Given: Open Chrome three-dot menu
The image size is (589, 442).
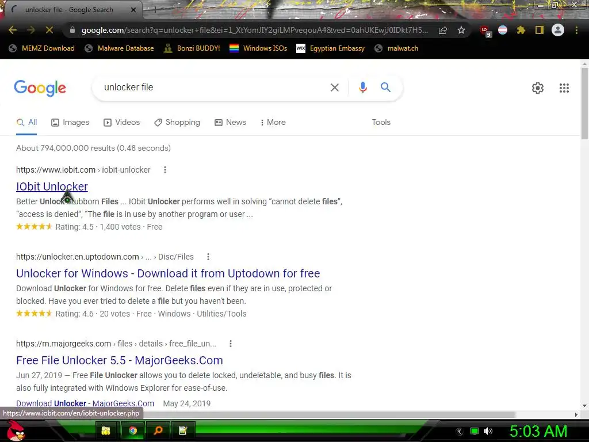Looking at the screenshot, I should [x=576, y=30].
